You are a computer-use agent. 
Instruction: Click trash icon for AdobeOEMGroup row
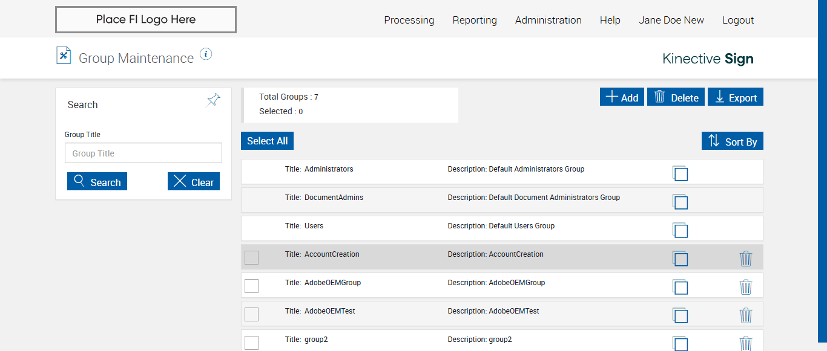[746, 287]
